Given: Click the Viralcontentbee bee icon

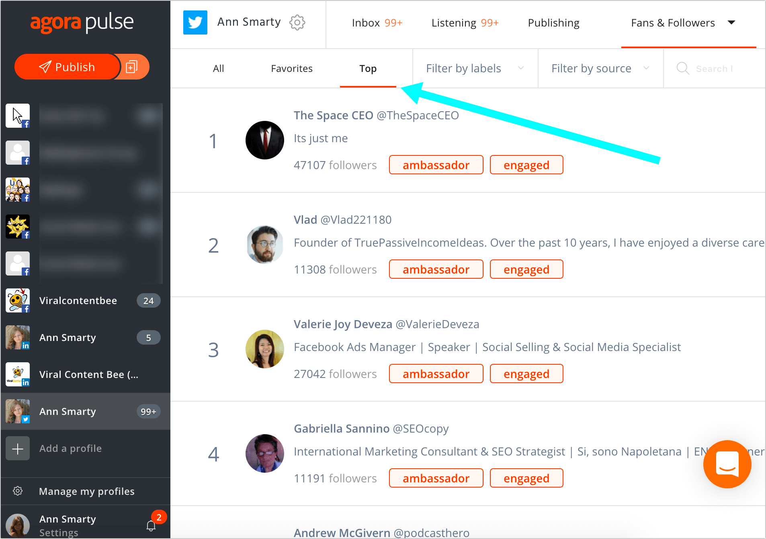Looking at the screenshot, I should [18, 300].
